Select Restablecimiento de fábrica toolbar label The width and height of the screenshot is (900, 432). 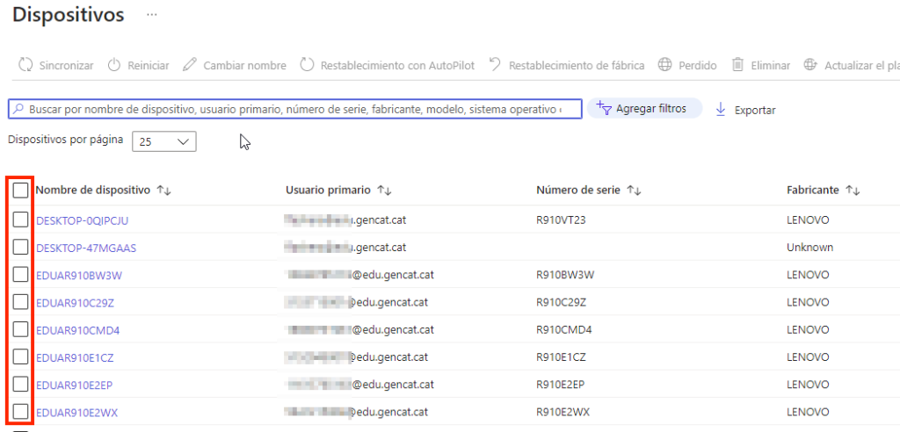[577, 65]
